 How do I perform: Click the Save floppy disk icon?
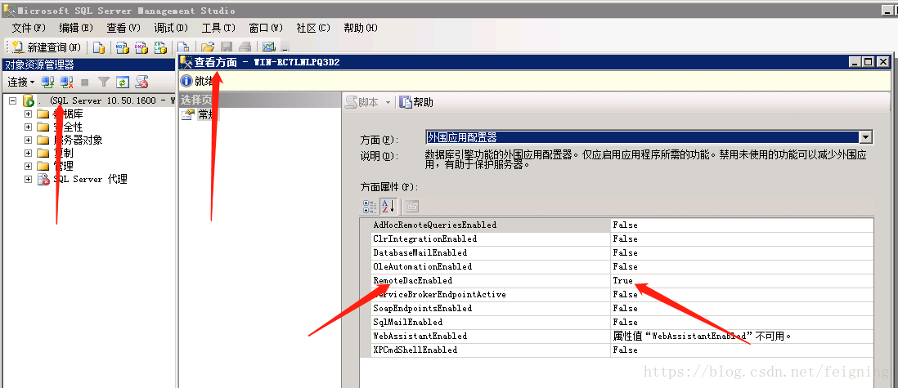coord(227,47)
